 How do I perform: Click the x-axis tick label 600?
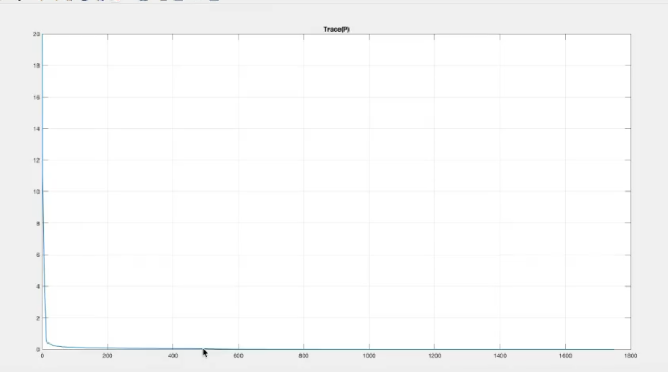(238, 356)
